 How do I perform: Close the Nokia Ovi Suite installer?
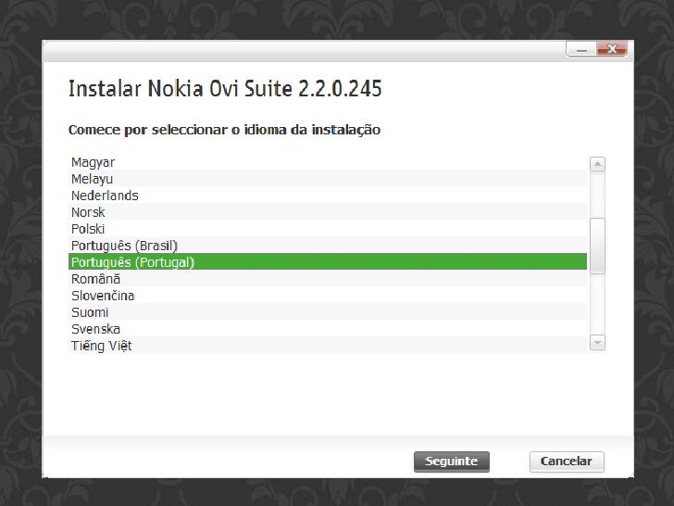pyautogui.click(x=612, y=49)
